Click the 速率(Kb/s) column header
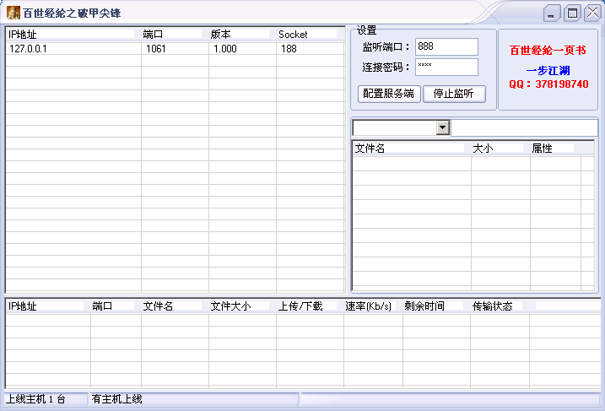 (372, 306)
